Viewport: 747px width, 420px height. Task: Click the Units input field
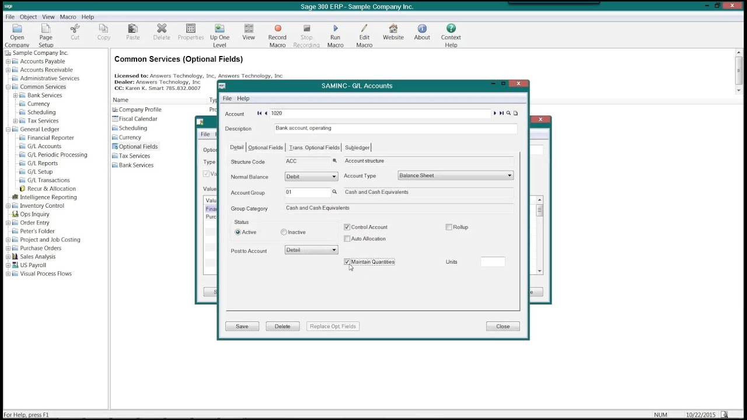pyautogui.click(x=493, y=262)
